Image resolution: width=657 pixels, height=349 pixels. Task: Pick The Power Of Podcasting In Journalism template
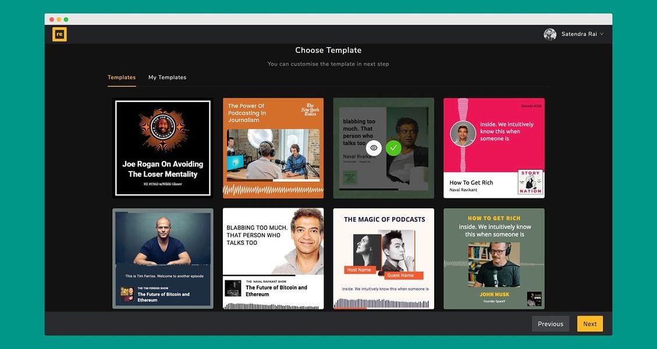pos(273,148)
